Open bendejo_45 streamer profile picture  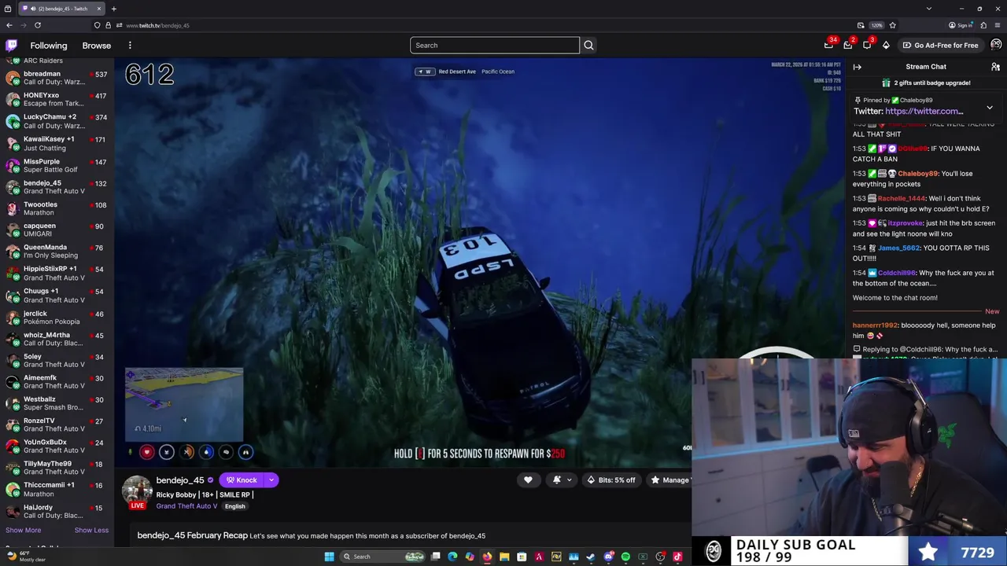click(x=137, y=491)
